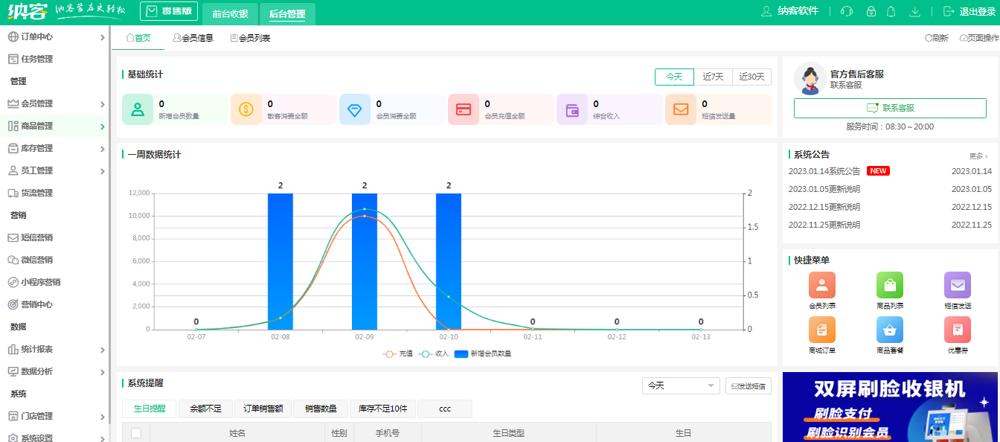
Task: Open the 商品列表 shopping bag shortcut
Action: [890, 285]
